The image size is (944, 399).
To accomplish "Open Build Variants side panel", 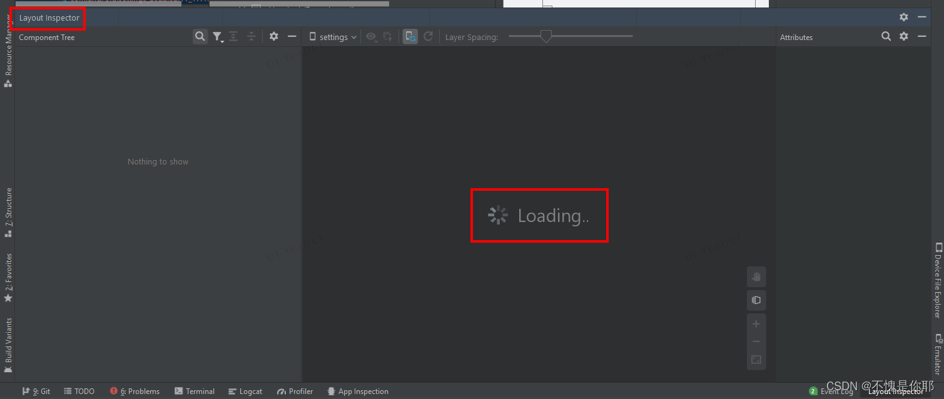I will (8, 345).
